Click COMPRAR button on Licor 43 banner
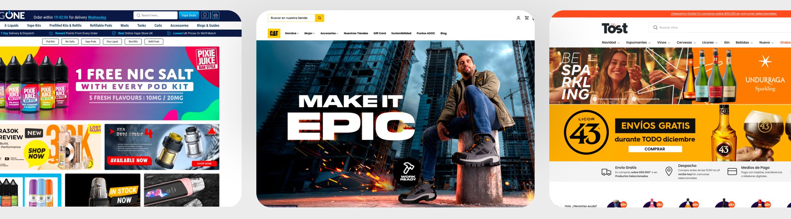 [x=655, y=149]
